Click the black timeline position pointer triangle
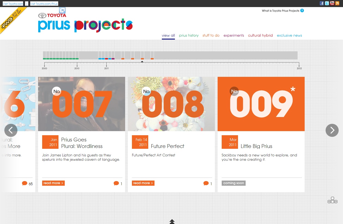Screen dimensions: 343x224 142,62
